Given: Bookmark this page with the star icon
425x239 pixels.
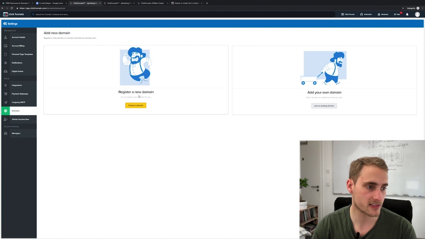Looking at the screenshot, I should (x=403, y=8).
